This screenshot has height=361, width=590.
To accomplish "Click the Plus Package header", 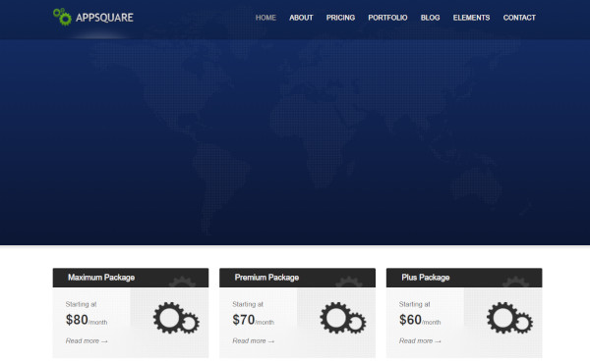I will (464, 278).
